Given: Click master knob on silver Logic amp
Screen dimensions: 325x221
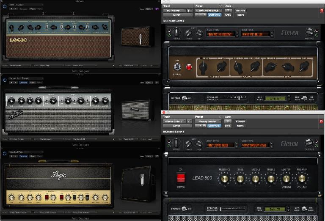Looking at the screenshot, I should coord(105,101).
